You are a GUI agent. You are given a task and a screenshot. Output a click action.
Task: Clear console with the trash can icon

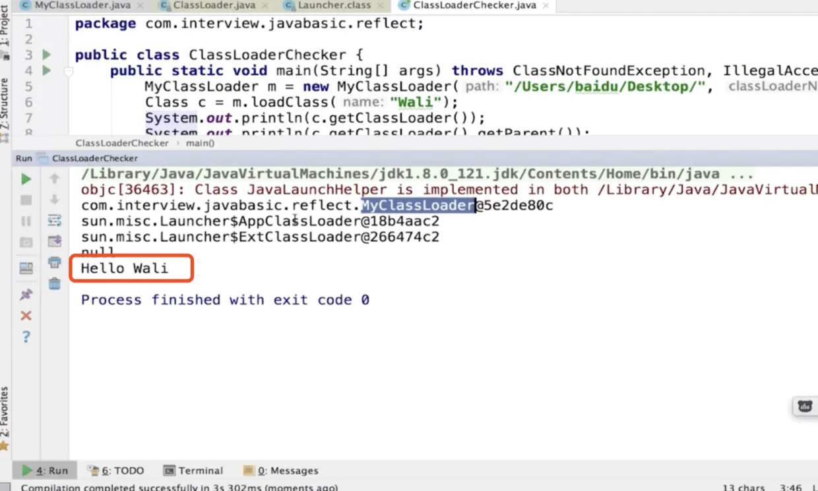(x=55, y=283)
